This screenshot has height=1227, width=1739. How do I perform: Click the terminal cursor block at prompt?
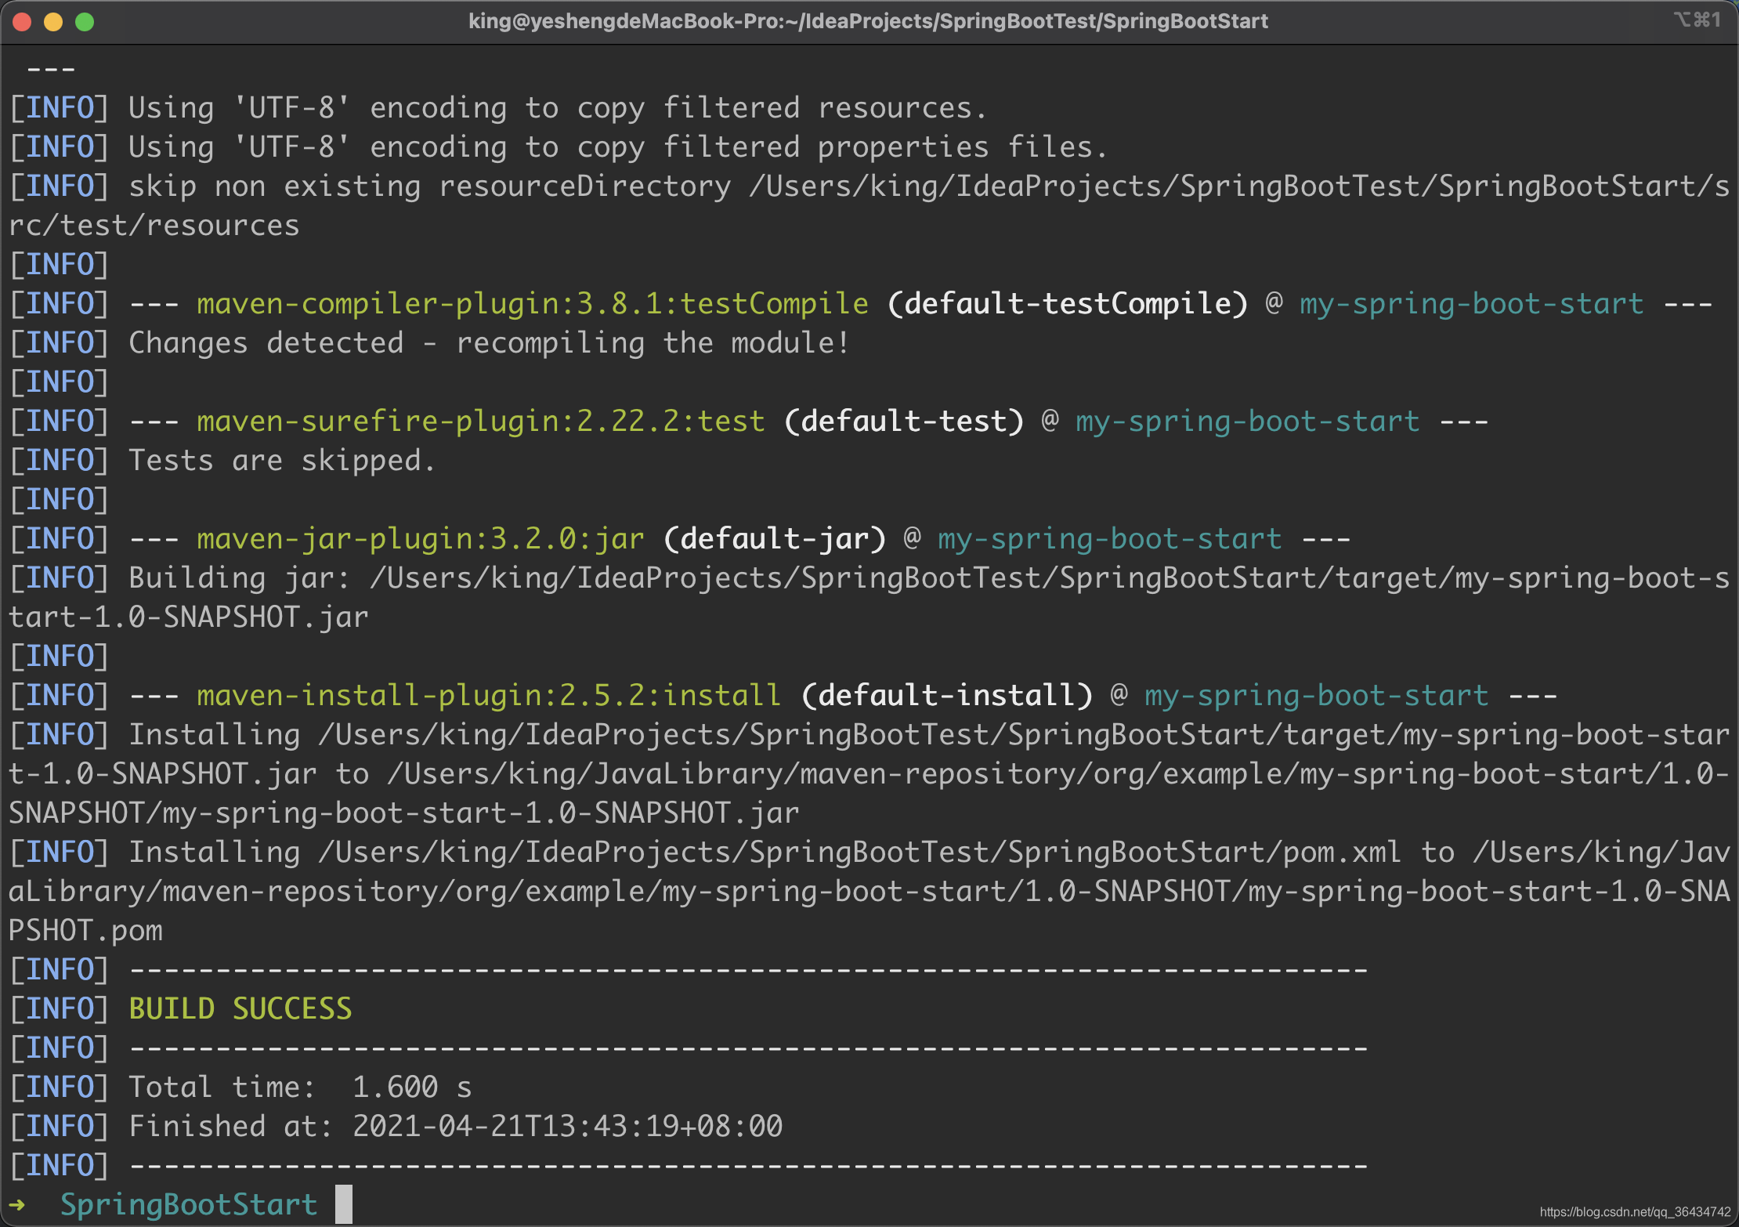(x=344, y=1204)
